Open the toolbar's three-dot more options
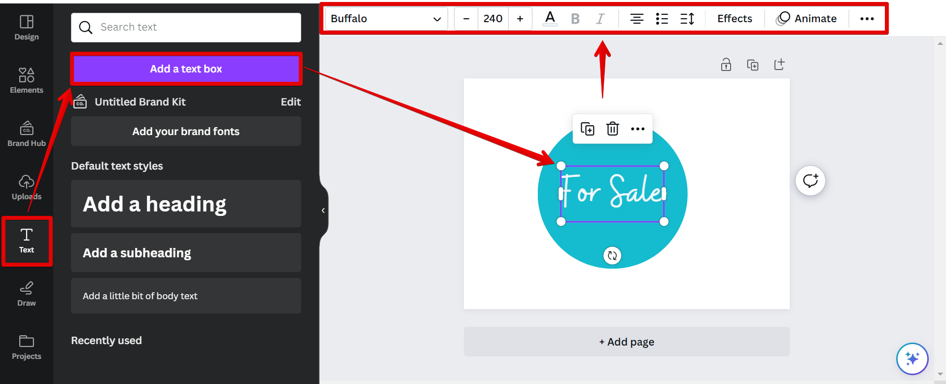Image resolution: width=946 pixels, height=384 pixels. pyautogui.click(x=867, y=19)
